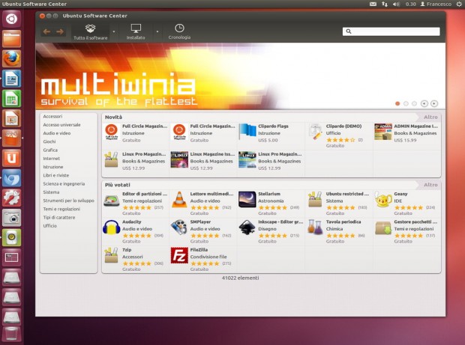Open the Linux Magazine Iss... cover icon
The width and height of the screenshot is (465, 345).
pyautogui.click(x=179, y=159)
